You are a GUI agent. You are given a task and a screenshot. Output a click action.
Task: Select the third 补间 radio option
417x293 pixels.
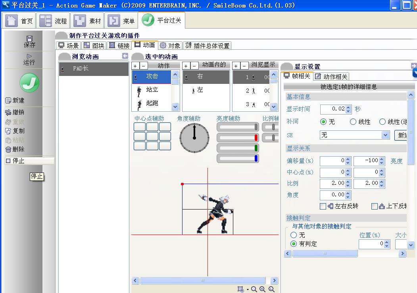point(382,122)
